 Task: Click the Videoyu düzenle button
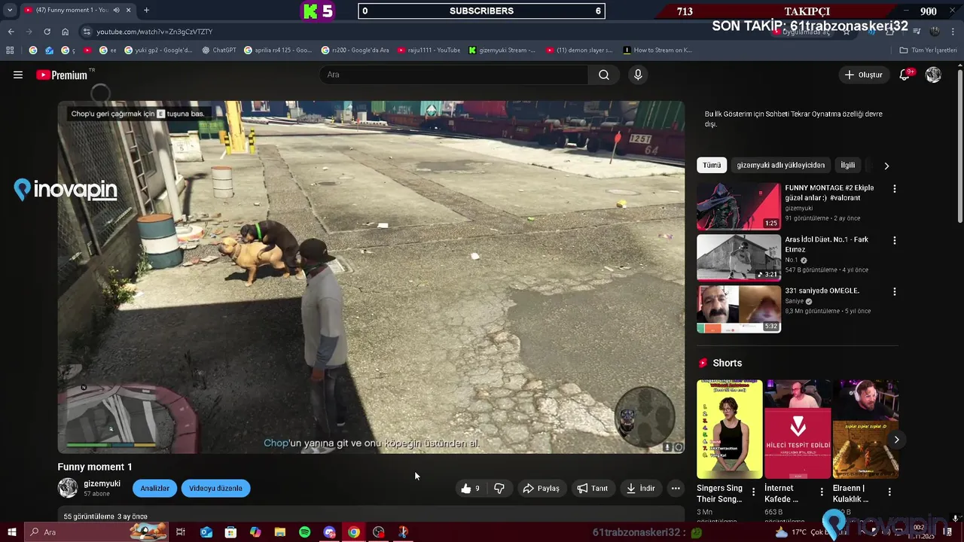click(x=215, y=489)
